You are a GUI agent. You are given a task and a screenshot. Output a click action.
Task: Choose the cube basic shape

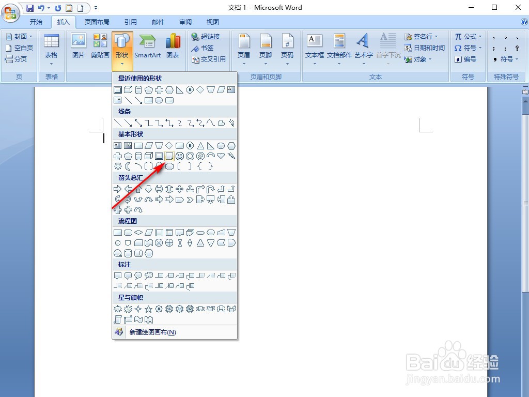coord(149,156)
